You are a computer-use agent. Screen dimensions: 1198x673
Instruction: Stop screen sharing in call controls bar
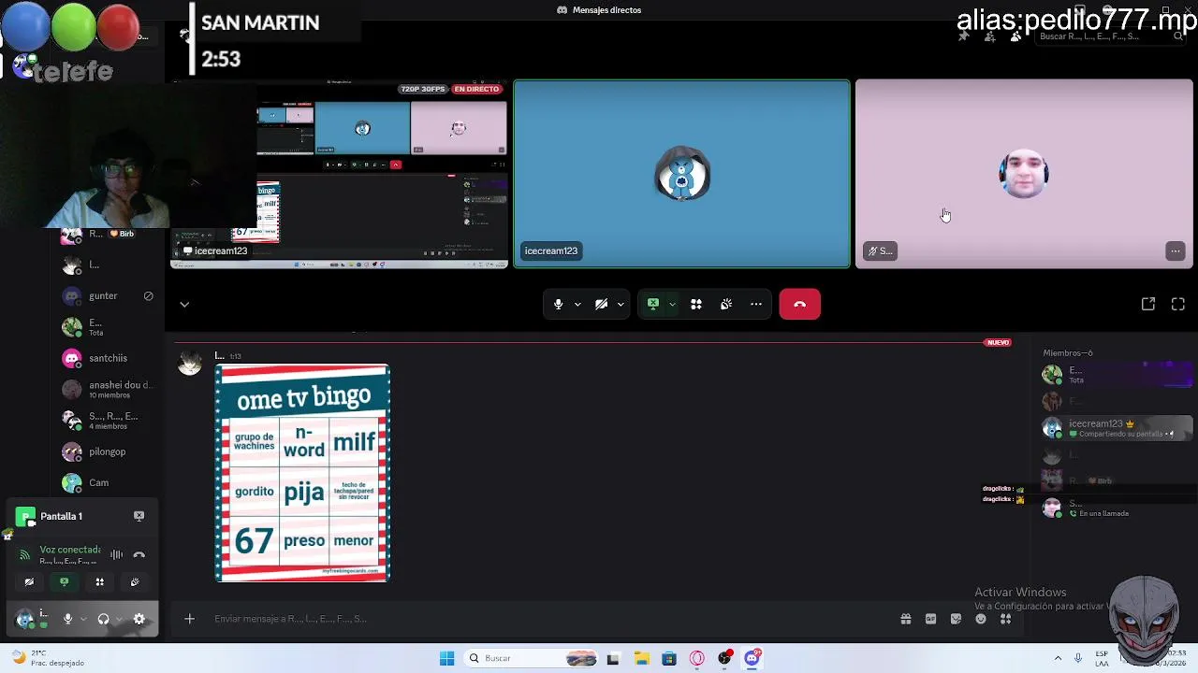point(653,304)
